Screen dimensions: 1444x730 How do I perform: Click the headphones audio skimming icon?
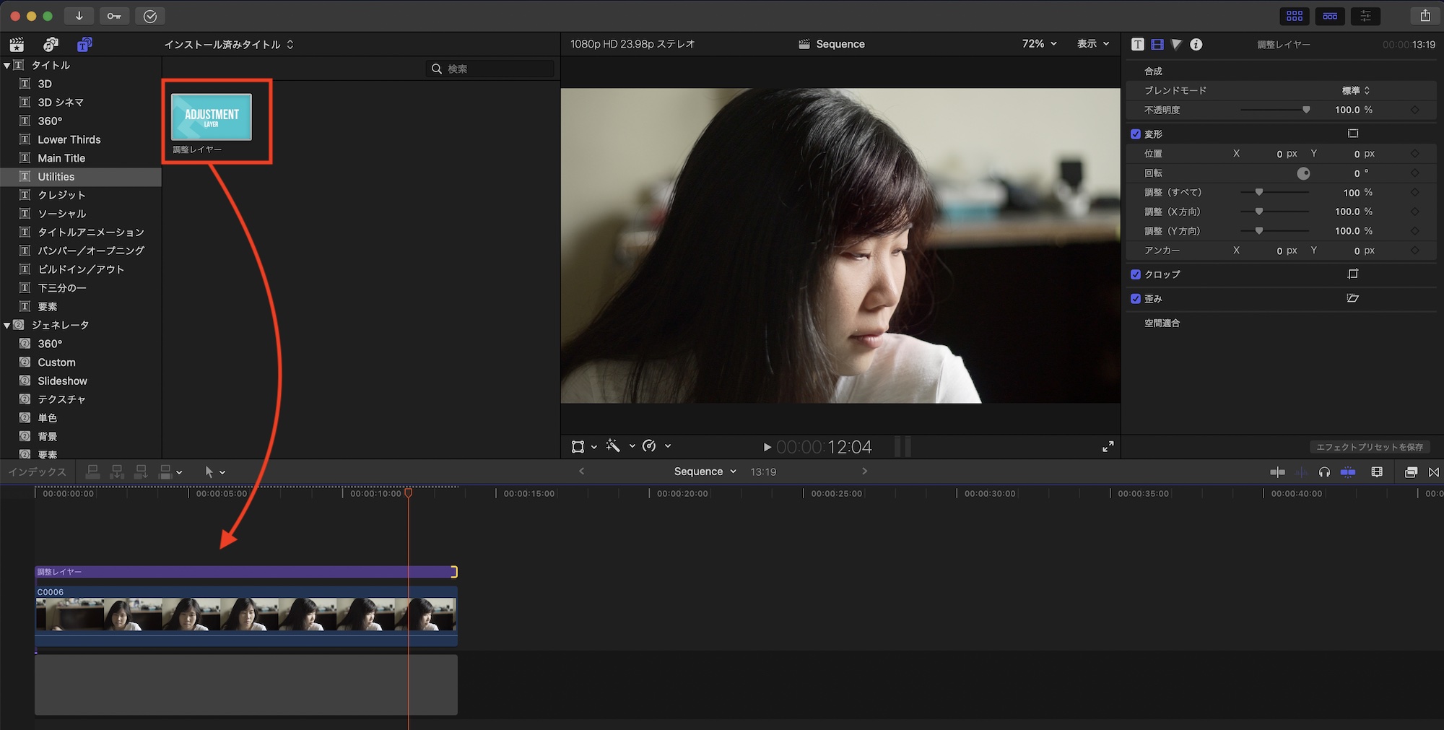click(1324, 472)
